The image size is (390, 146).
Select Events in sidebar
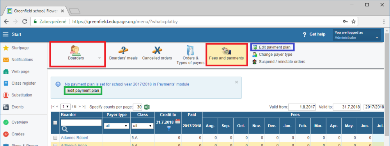[x=18, y=107]
